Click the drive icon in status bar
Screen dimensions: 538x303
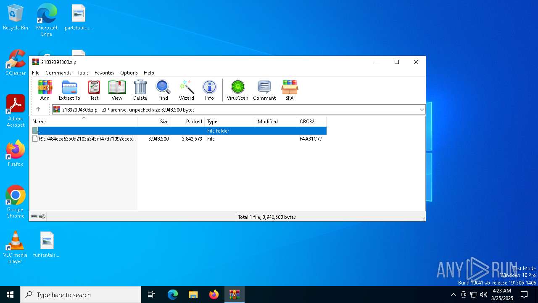pyautogui.click(x=34, y=217)
